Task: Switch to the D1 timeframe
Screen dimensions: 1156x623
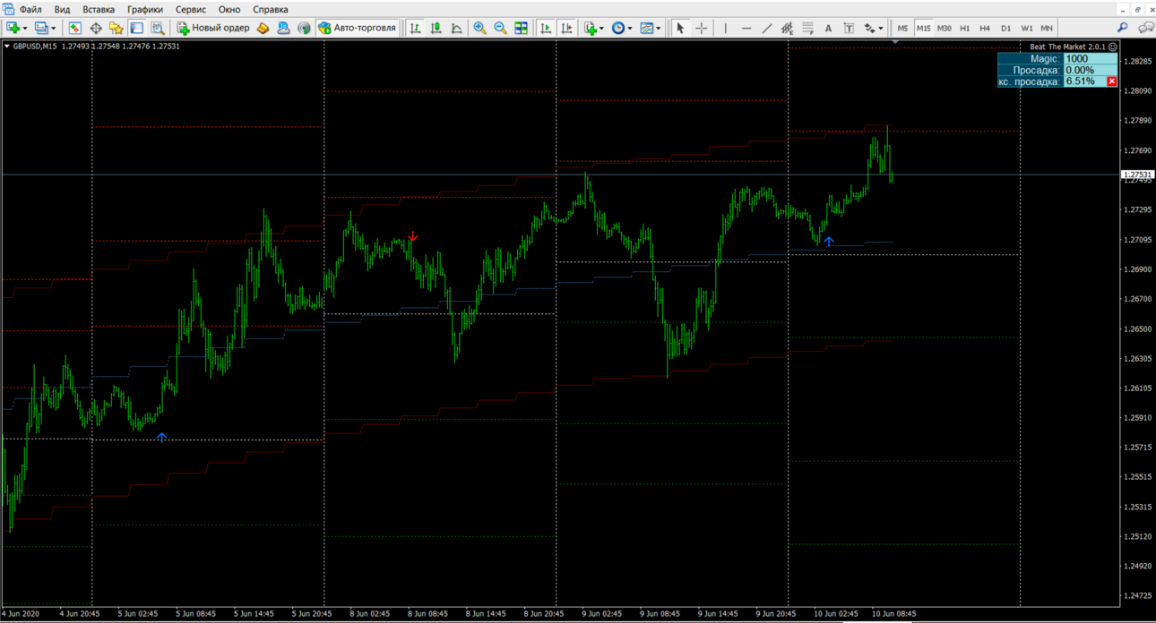Action: (x=1005, y=28)
